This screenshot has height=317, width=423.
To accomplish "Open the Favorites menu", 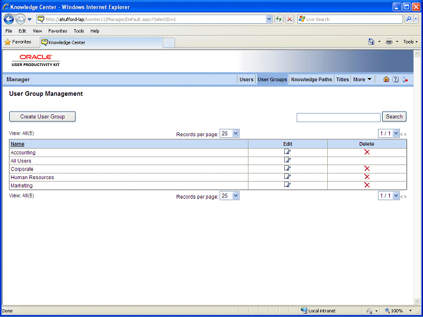I will [x=58, y=31].
